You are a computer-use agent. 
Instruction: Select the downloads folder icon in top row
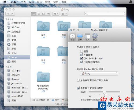click(x=106, y=25)
